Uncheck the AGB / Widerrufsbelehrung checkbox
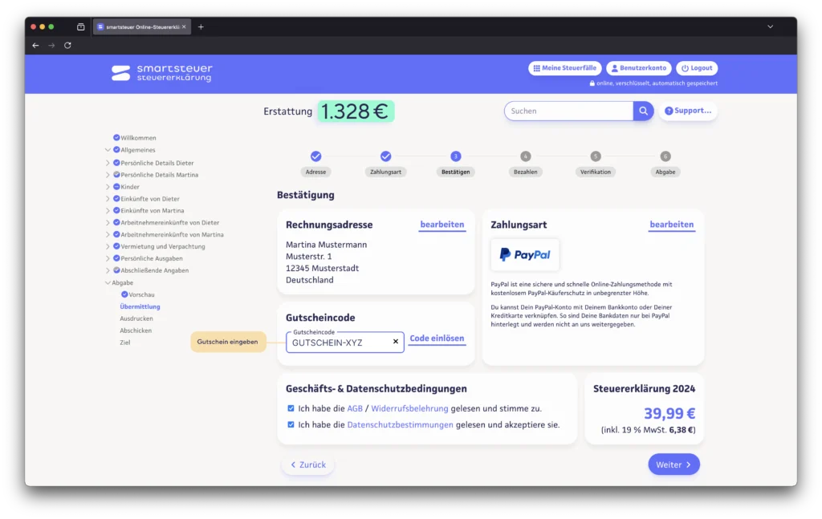The width and height of the screenshot is (822, 519). 291,408
